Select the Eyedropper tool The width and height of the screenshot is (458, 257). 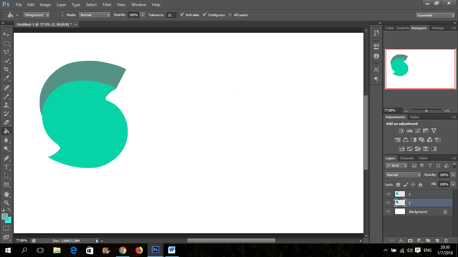6,78
